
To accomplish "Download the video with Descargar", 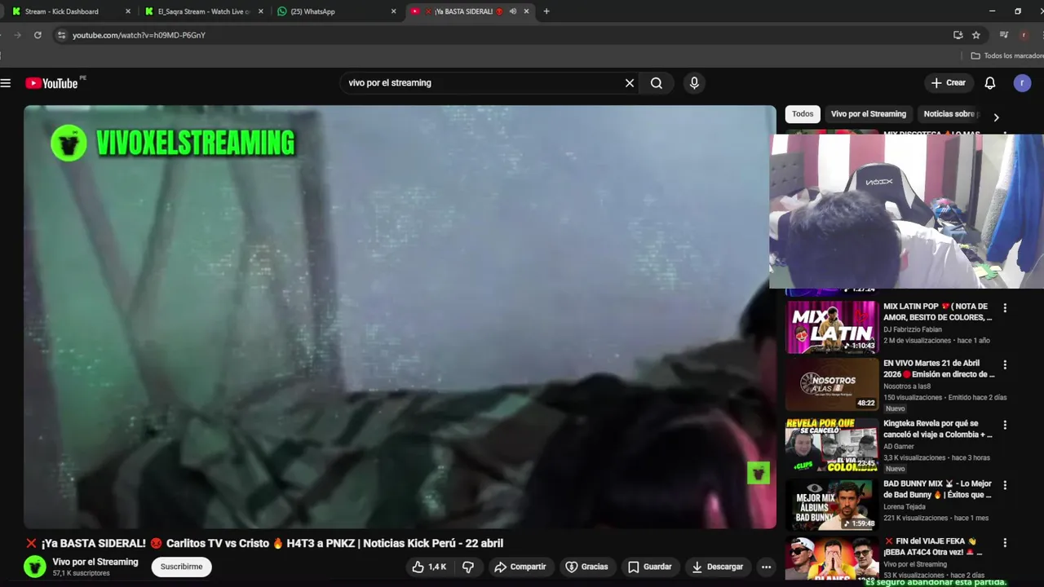I will point(718,567).
